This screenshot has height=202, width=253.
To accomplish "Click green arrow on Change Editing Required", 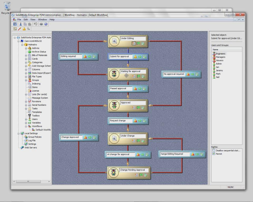I will tap(197, 154).
